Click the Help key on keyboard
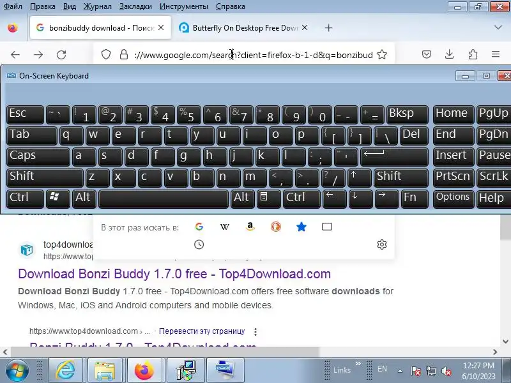 494,199
